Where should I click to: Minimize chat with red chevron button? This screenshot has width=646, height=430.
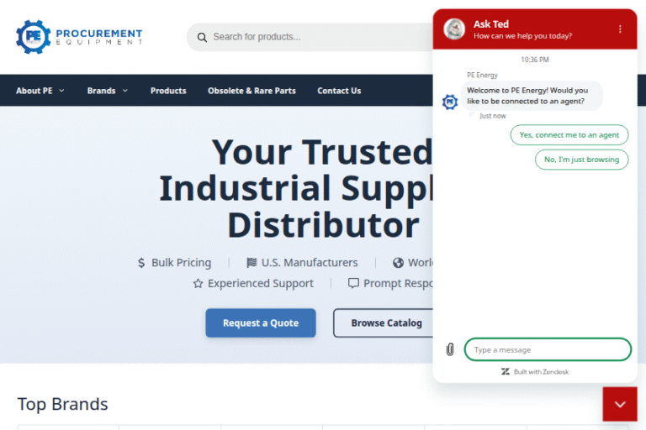[620, 404]
